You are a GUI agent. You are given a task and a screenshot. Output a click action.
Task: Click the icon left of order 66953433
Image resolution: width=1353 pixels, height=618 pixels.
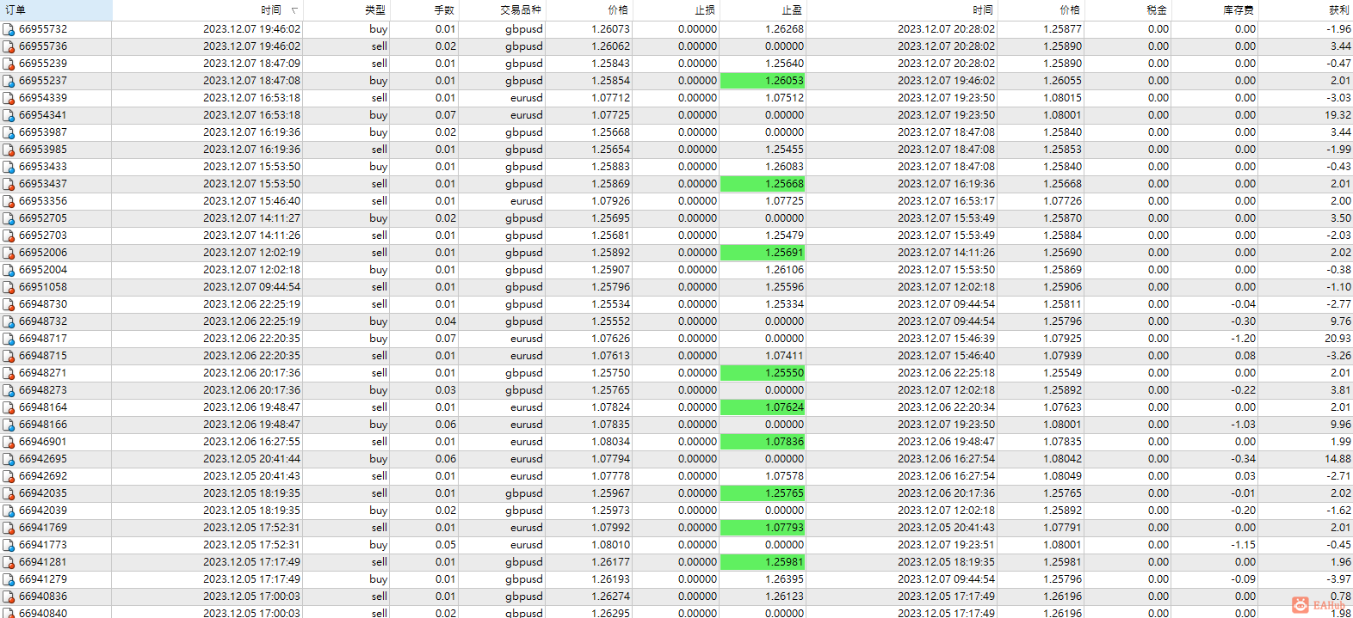click(x=9, y=167)
